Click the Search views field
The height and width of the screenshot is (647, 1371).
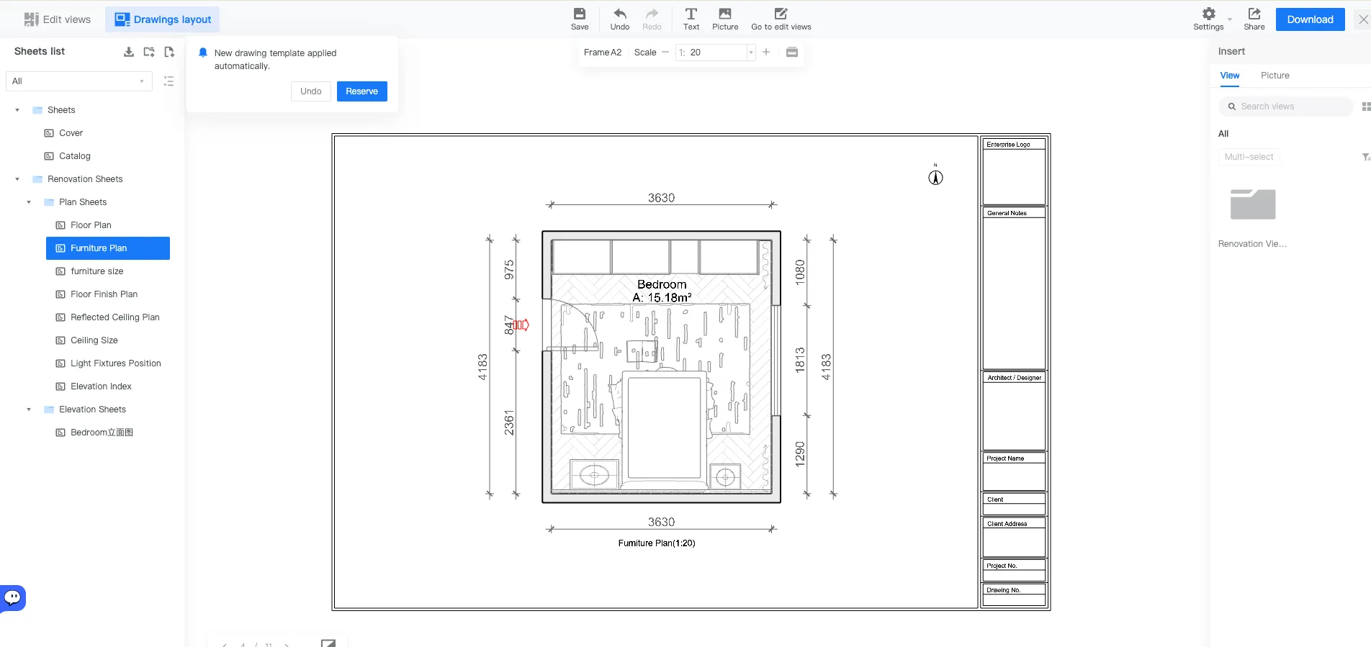pyautogui.click(x=1286, y=107)
